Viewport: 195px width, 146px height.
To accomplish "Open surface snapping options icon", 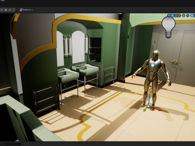I will click(188, 15).
